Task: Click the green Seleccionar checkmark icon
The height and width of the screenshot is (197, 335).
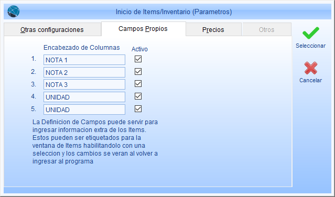Action: click(311, 33)
